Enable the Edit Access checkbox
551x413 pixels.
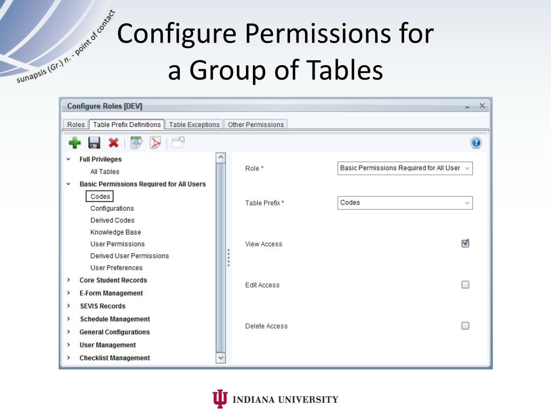[x=465, y=284]
